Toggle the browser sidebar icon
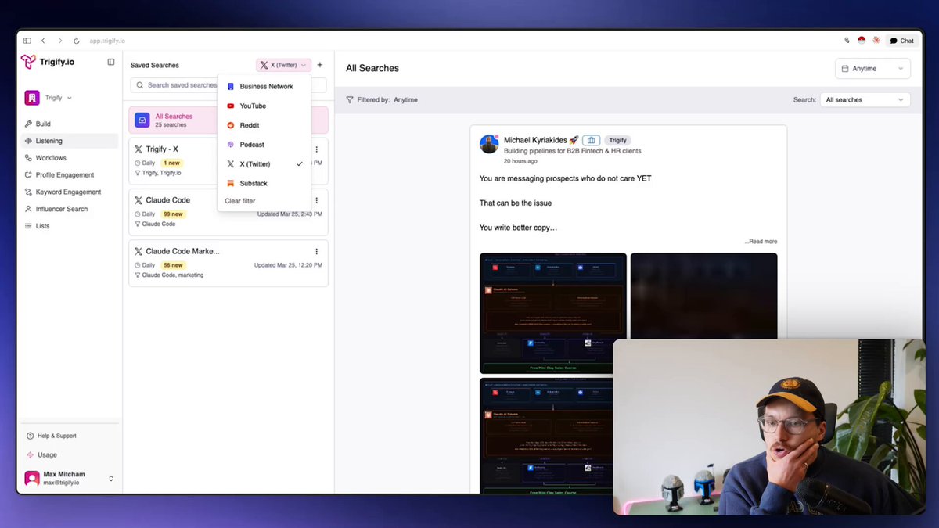The image size is (939, 528). pos(27,41)
